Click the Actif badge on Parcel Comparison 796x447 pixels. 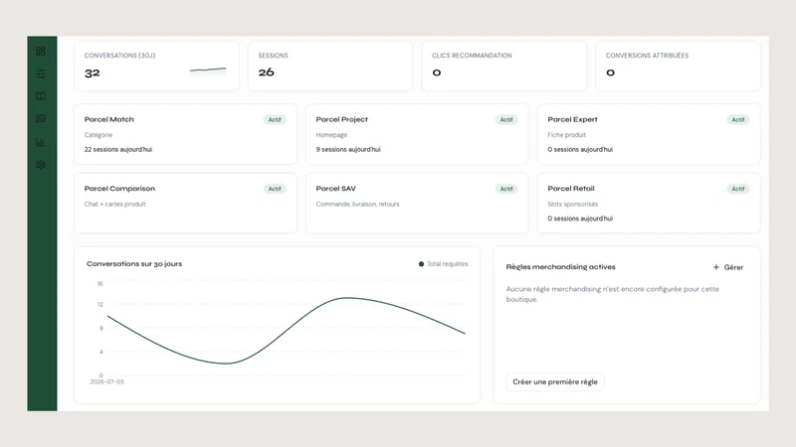click(x=275, y=189)
